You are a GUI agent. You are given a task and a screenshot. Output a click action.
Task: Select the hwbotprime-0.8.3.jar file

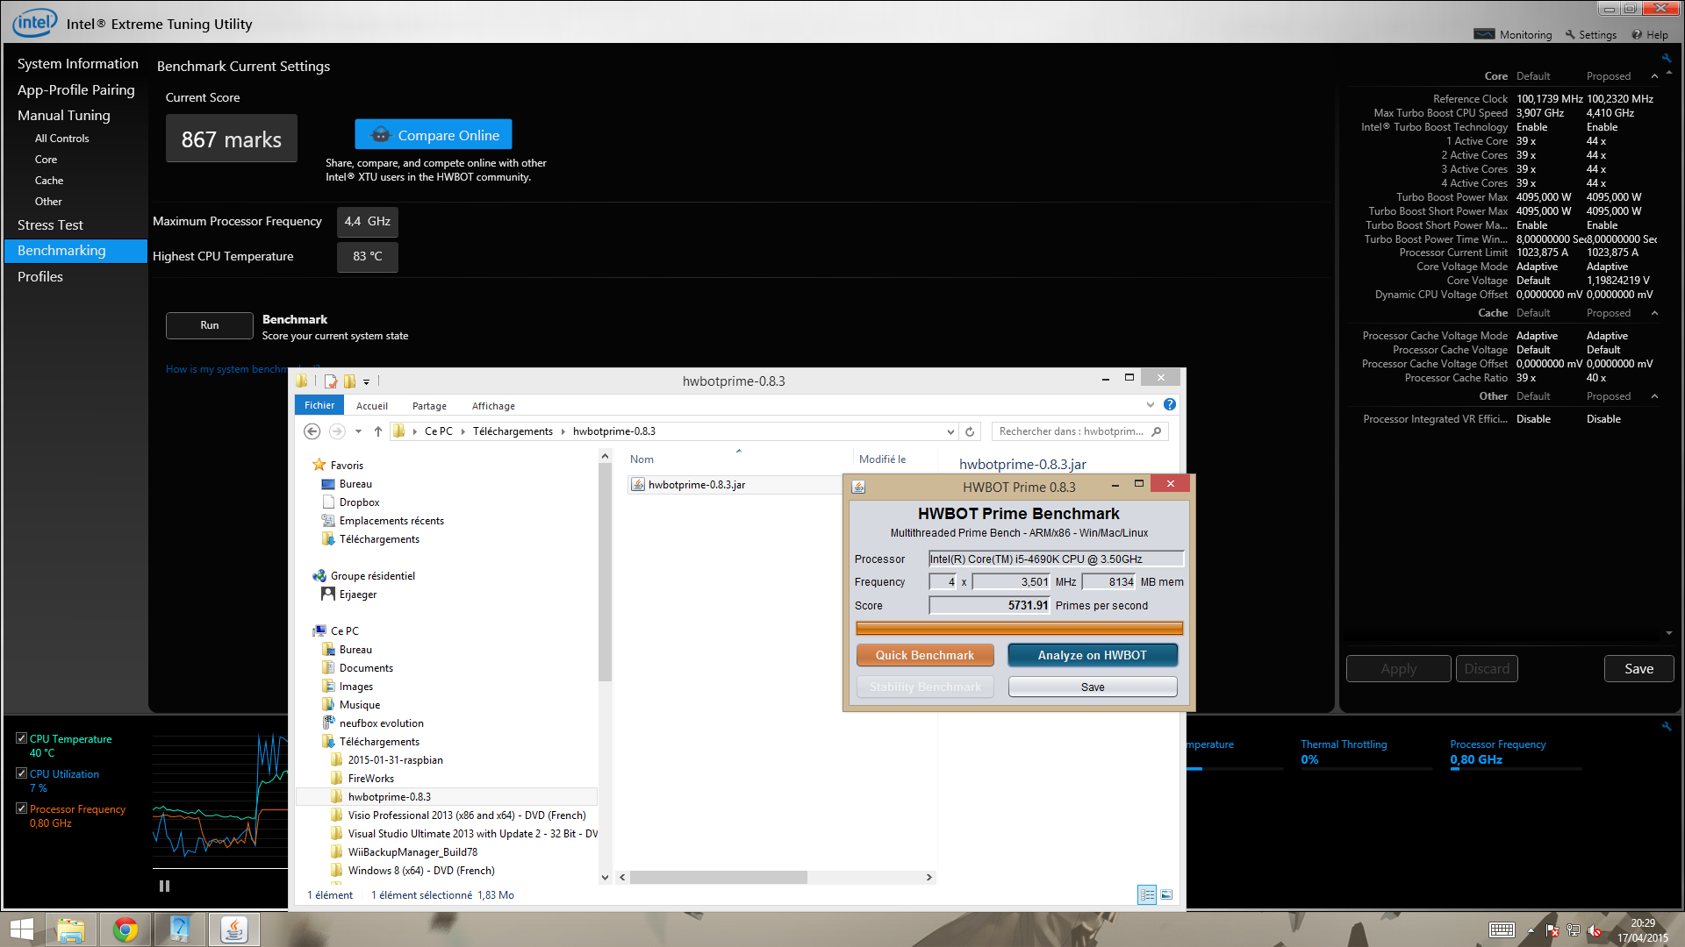tap(696, 485)
